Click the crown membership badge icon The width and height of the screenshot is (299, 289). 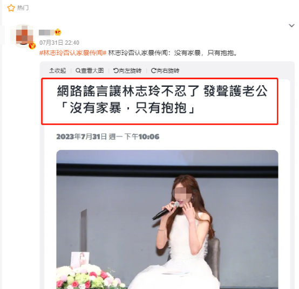tap(58, 32)
